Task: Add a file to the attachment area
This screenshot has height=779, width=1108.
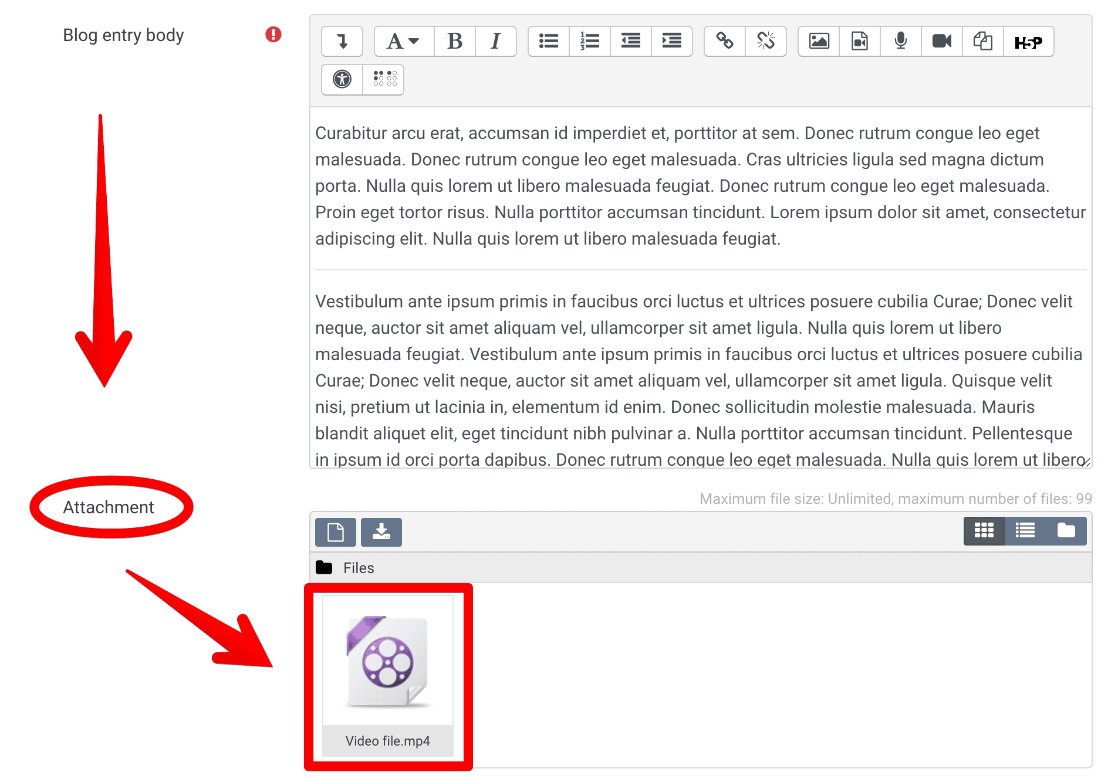Action: point(336,532)
